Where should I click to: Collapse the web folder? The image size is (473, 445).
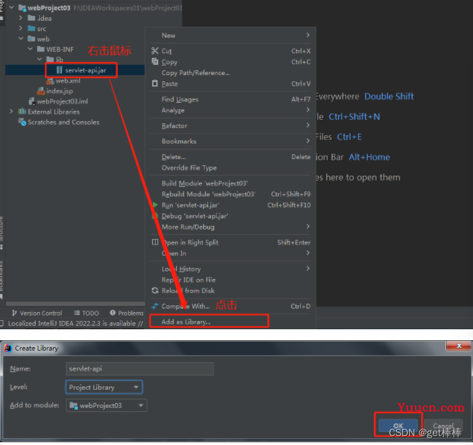point(21,39)
